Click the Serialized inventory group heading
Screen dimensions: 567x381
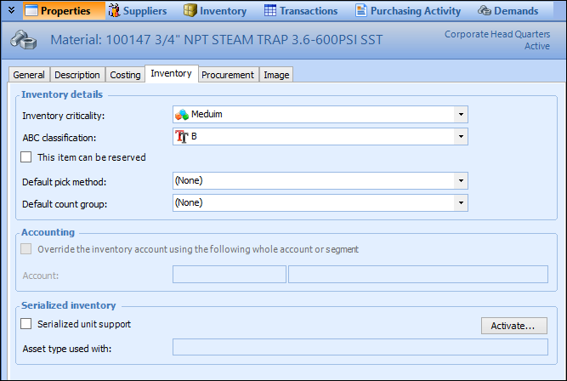(x=69, y=305)
